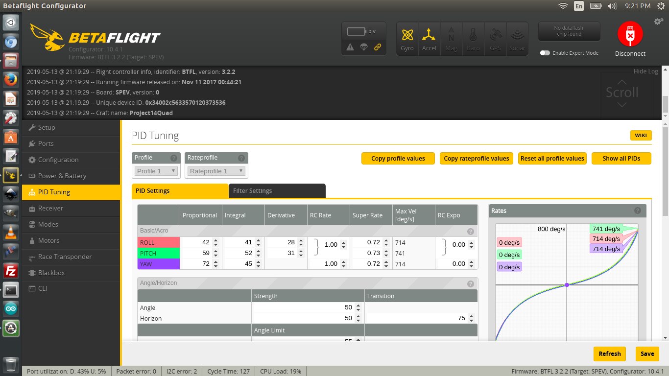Screen dimensions: 669x376
Task: Click the Scroll control in log panel
Action: (621, 92)
